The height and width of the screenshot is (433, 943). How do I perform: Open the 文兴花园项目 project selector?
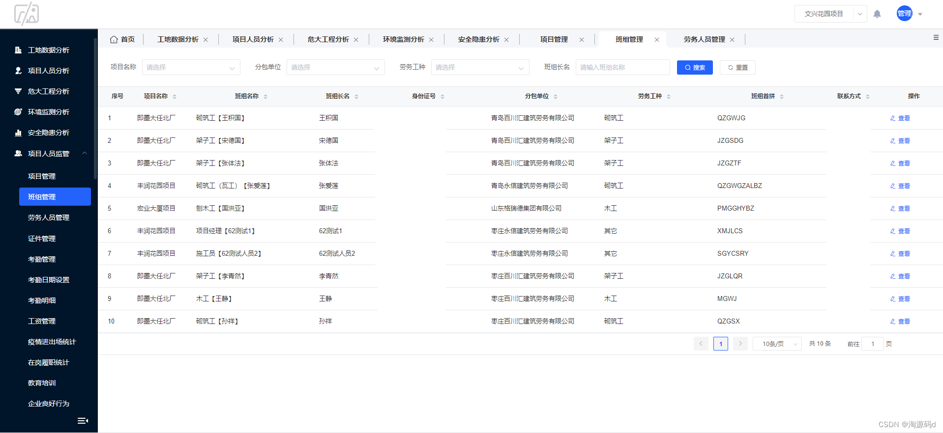tap(830, 14)
